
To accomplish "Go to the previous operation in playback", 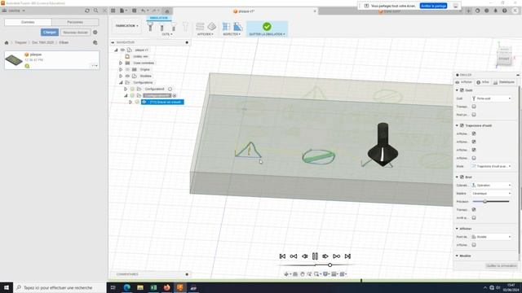I will point(294,256).
